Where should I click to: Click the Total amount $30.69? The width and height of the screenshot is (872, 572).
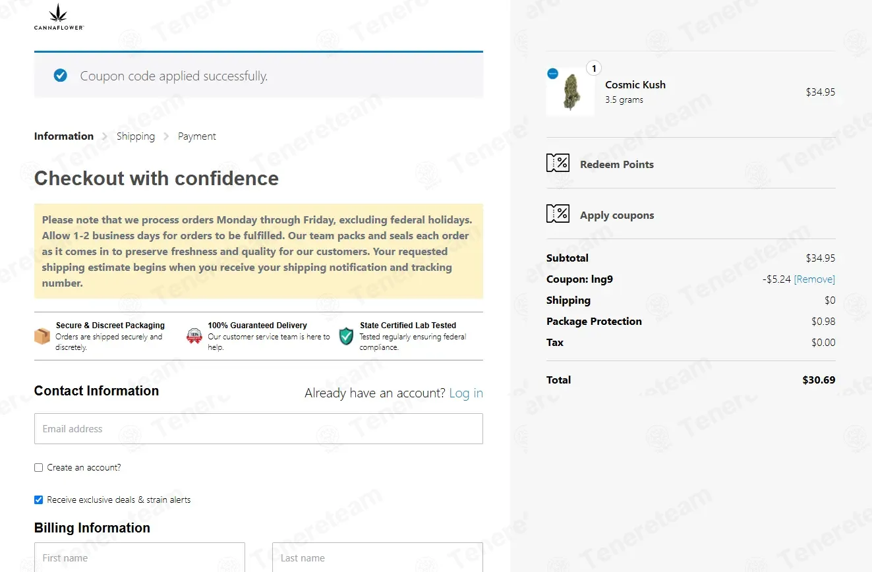click(x=819, y=380)
